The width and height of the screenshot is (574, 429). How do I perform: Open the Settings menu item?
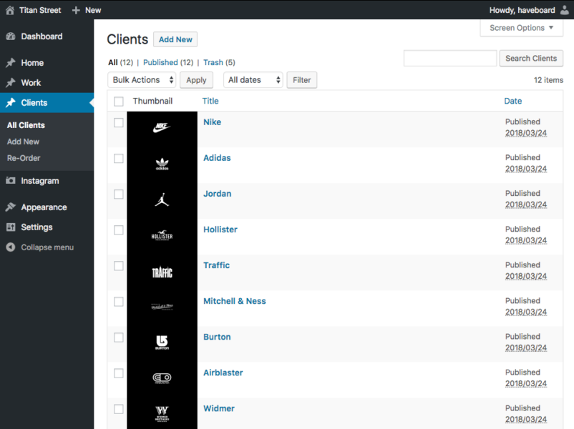click(47, 227)
